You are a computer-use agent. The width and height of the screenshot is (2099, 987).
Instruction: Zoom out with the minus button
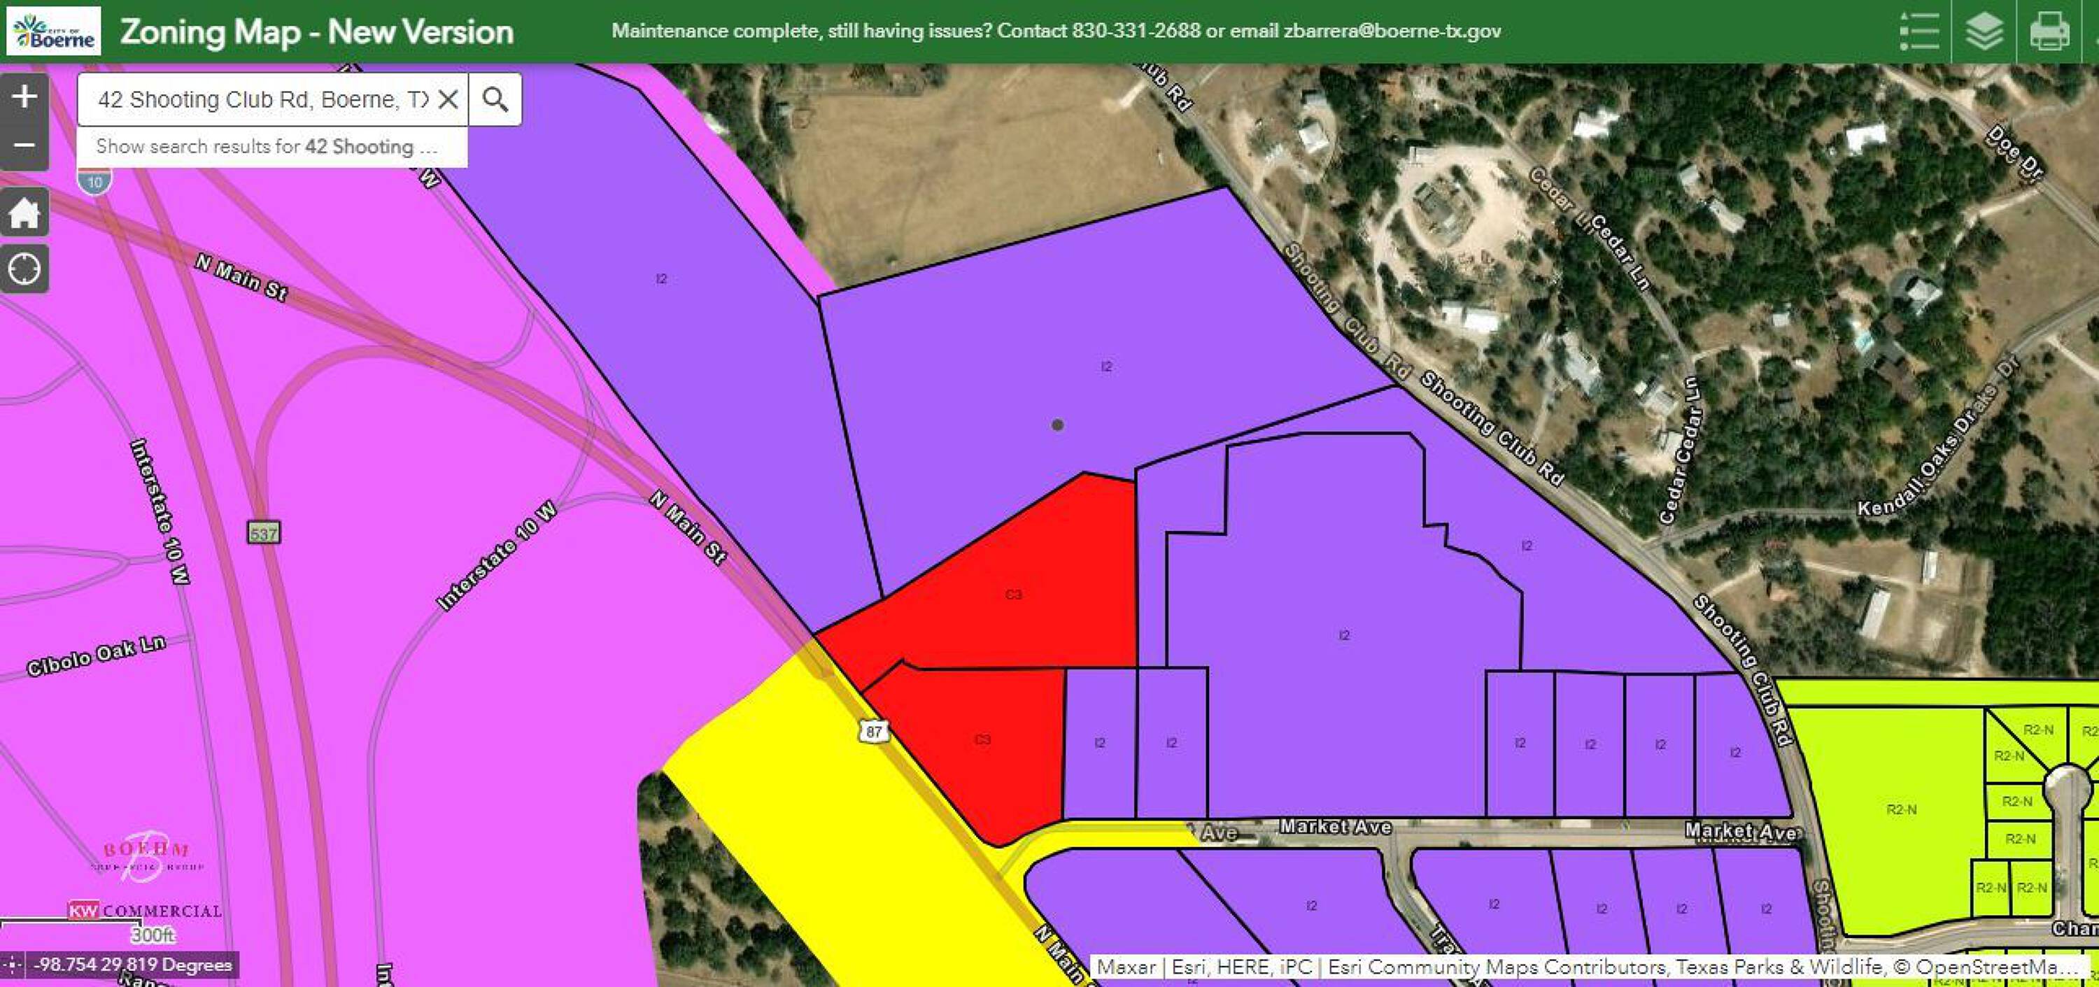[x=24, y=145]
